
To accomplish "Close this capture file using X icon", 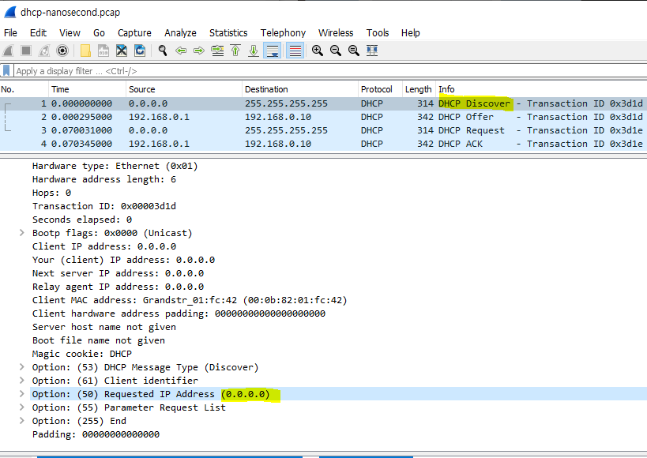I will [x=122, y=51].
